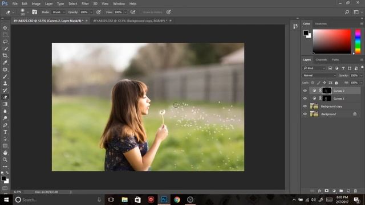Viewport: 365px width, 205px height.
Task: Open the Filter menu
Action: pos(85,4)
